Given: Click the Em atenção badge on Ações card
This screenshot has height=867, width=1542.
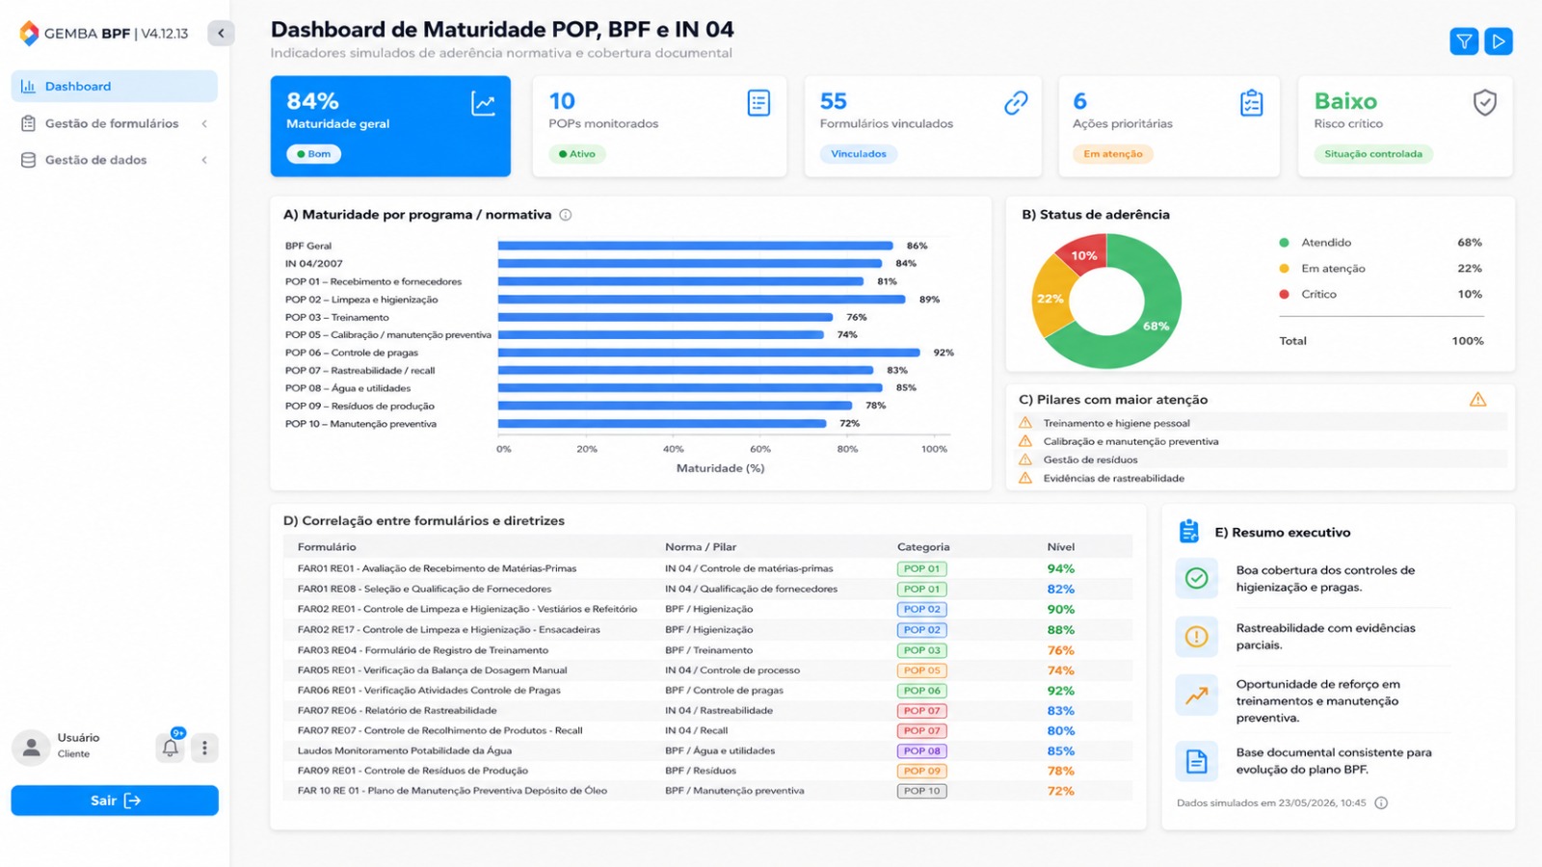Looking at the screenshot, I should pos(1112,154).
